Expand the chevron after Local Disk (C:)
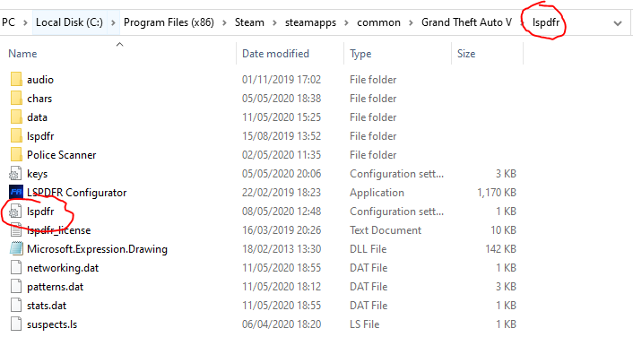633x363 pixels. pos(117,22)
